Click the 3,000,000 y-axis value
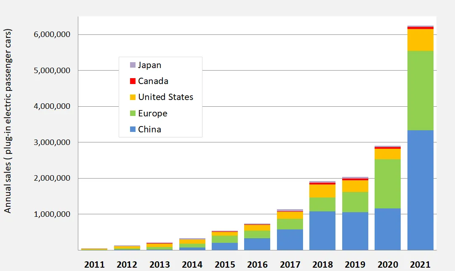 point(52,142)
